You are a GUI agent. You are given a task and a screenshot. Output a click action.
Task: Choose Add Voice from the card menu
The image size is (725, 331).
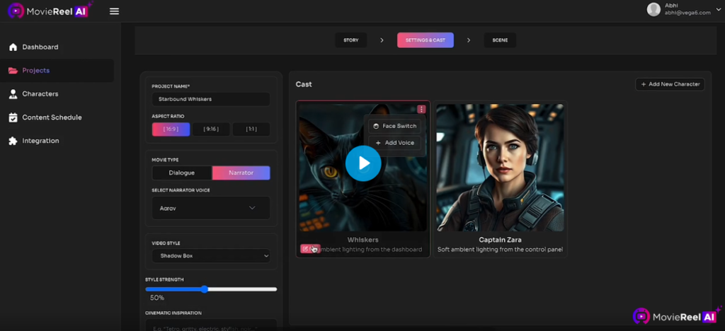(394, 143)
